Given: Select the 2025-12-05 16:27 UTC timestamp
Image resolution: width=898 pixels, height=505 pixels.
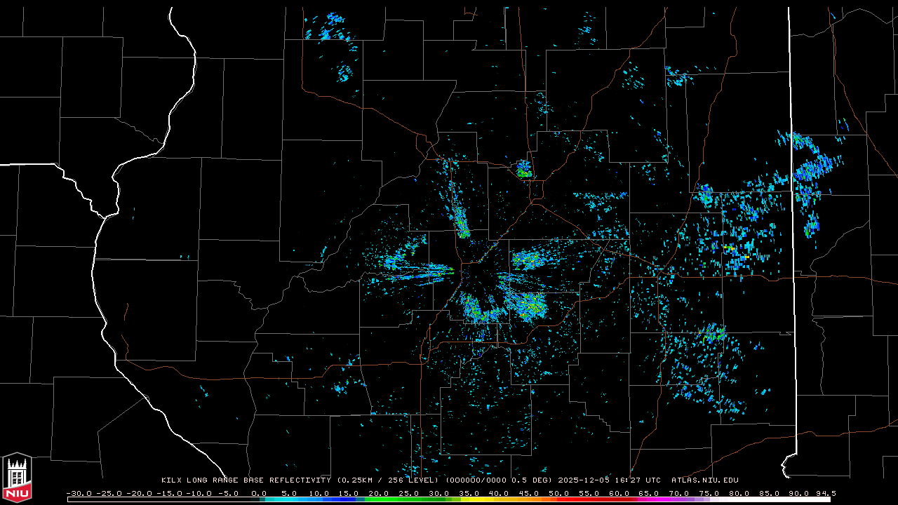Looking at the screenshot, I should (609, 480).
